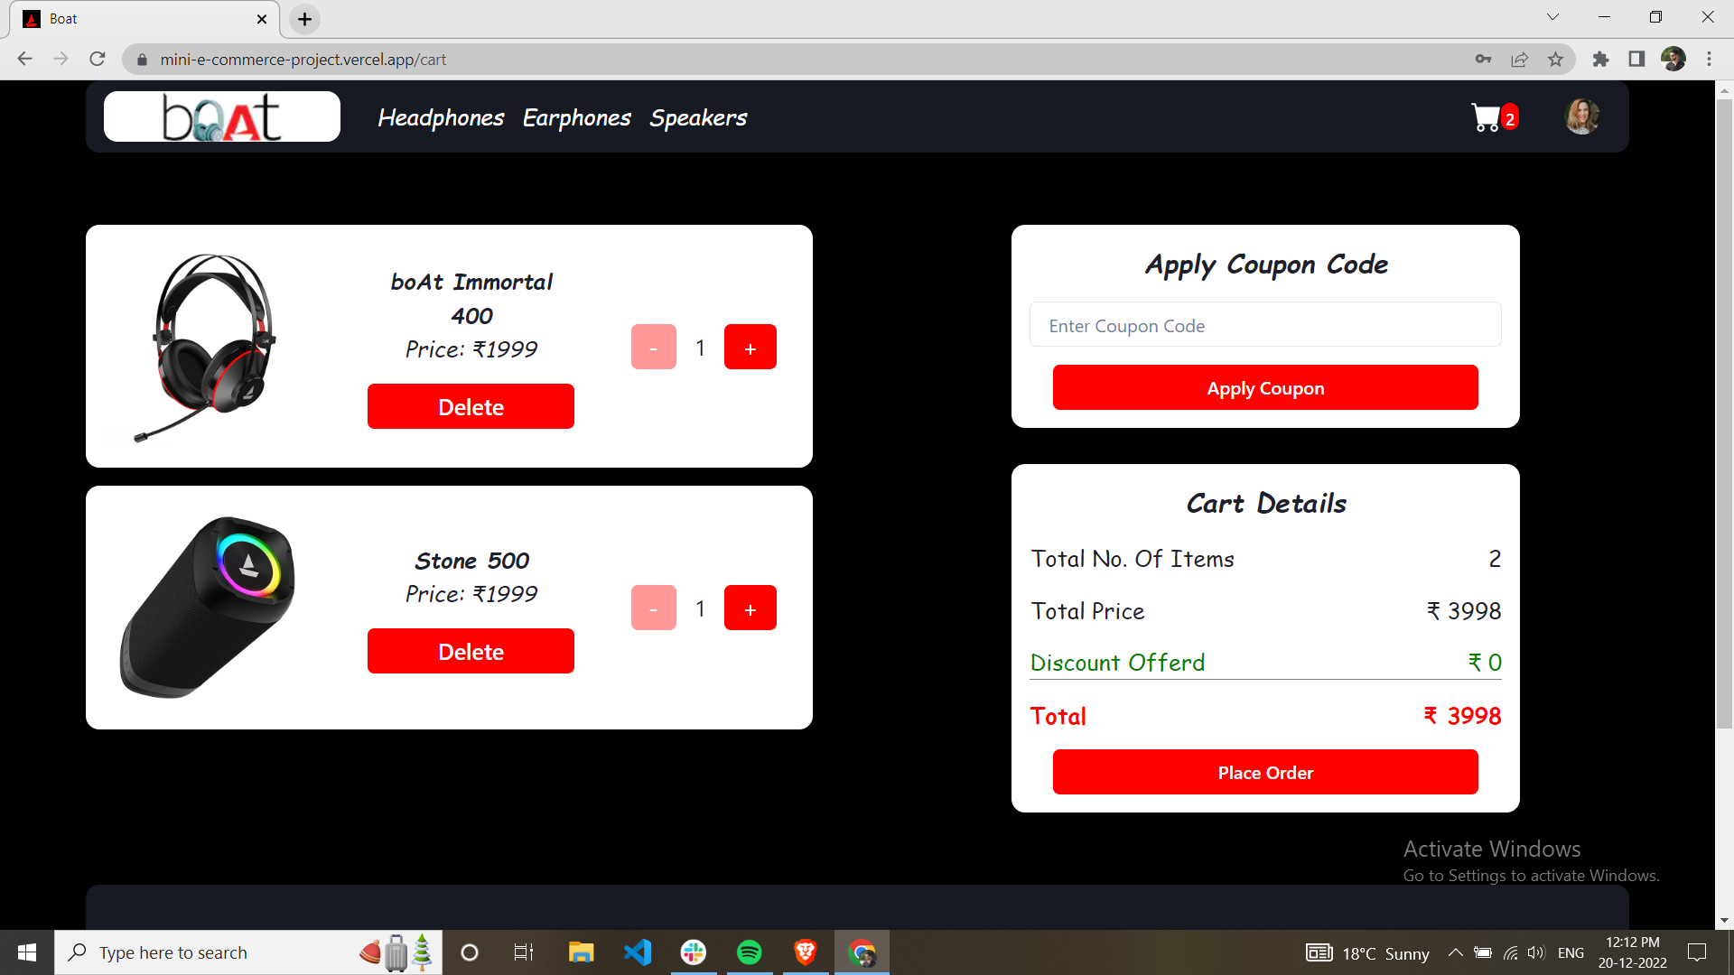Switch to the Speakers category

698,117
